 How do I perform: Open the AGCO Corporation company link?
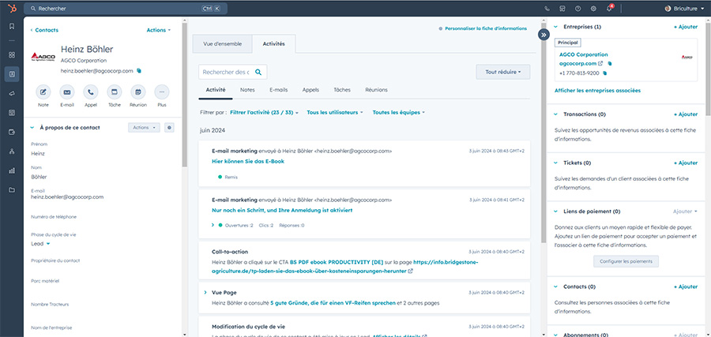click(x=583, y=54)
